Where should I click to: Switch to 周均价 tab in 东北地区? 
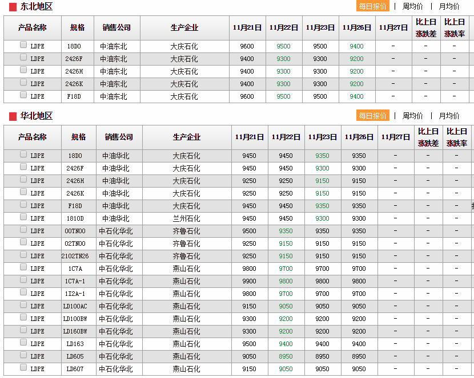pos(412,6)
